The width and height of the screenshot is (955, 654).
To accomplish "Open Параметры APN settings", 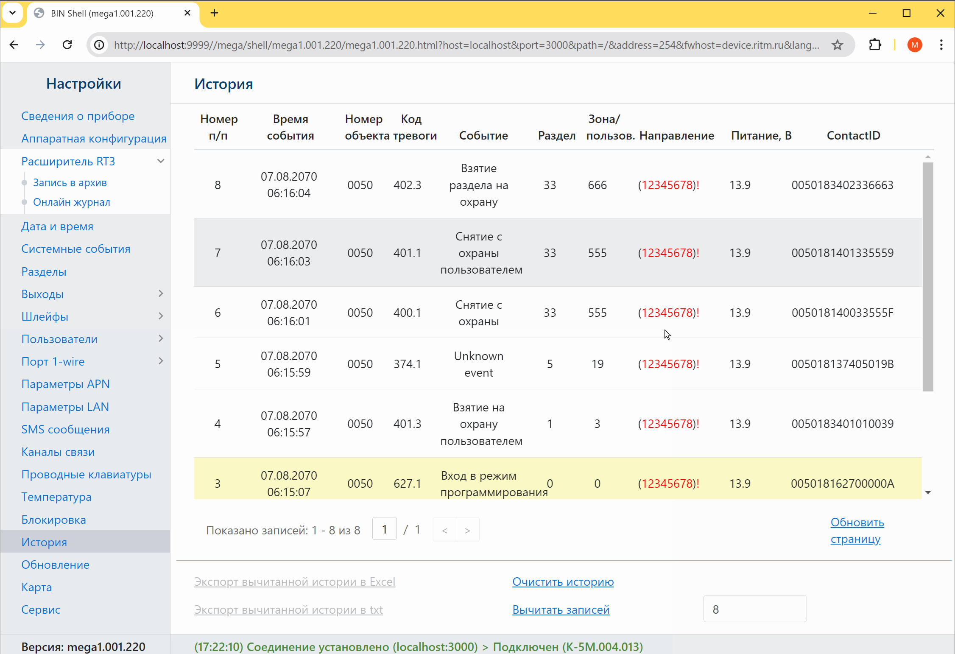I will click(x=66, y=384).
